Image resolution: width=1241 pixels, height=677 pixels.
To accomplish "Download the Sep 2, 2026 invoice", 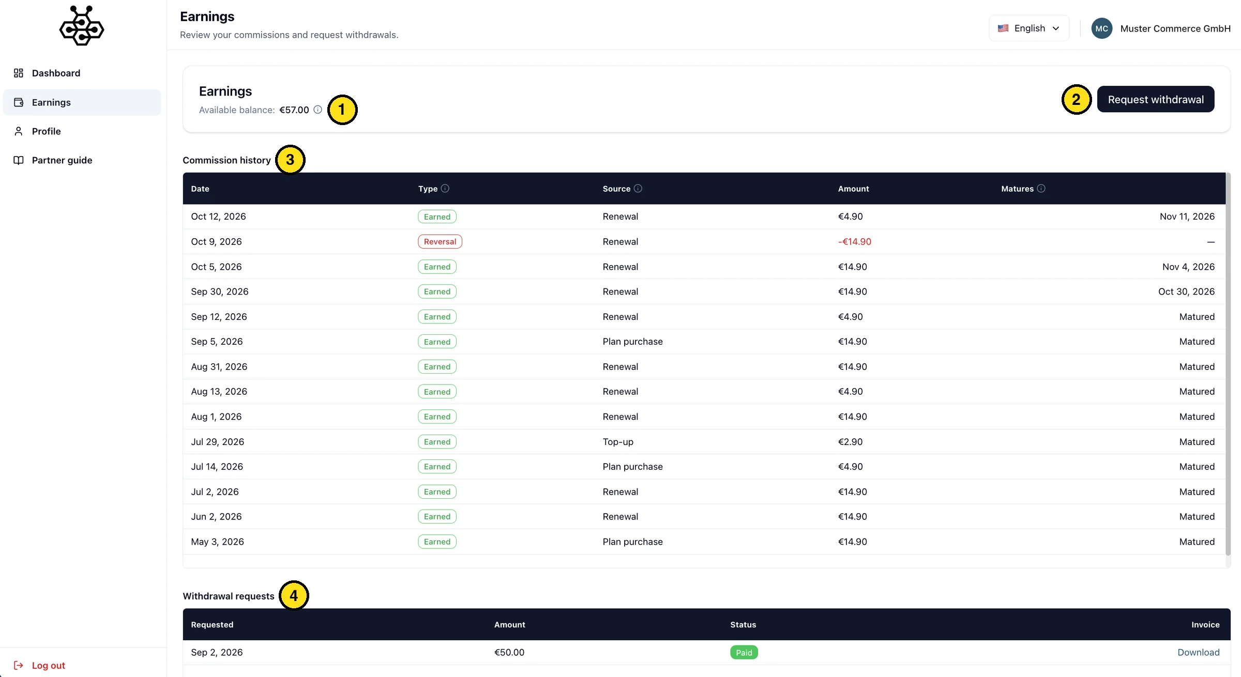I will click(1199, 652).
